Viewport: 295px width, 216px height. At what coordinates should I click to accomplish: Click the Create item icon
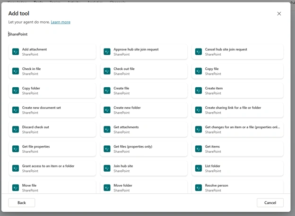(199, 91)
